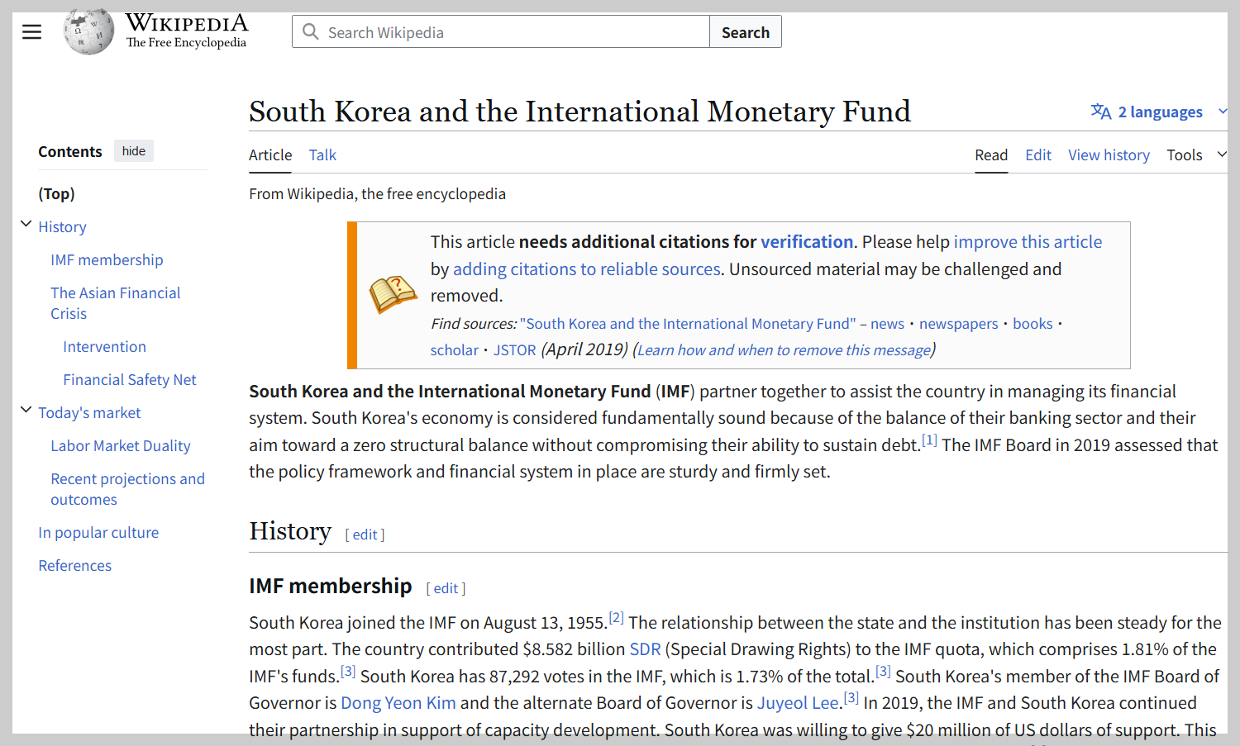Hide the Contents sidebar
This screenshot has width=1240, height=746.
coord(133,150)
